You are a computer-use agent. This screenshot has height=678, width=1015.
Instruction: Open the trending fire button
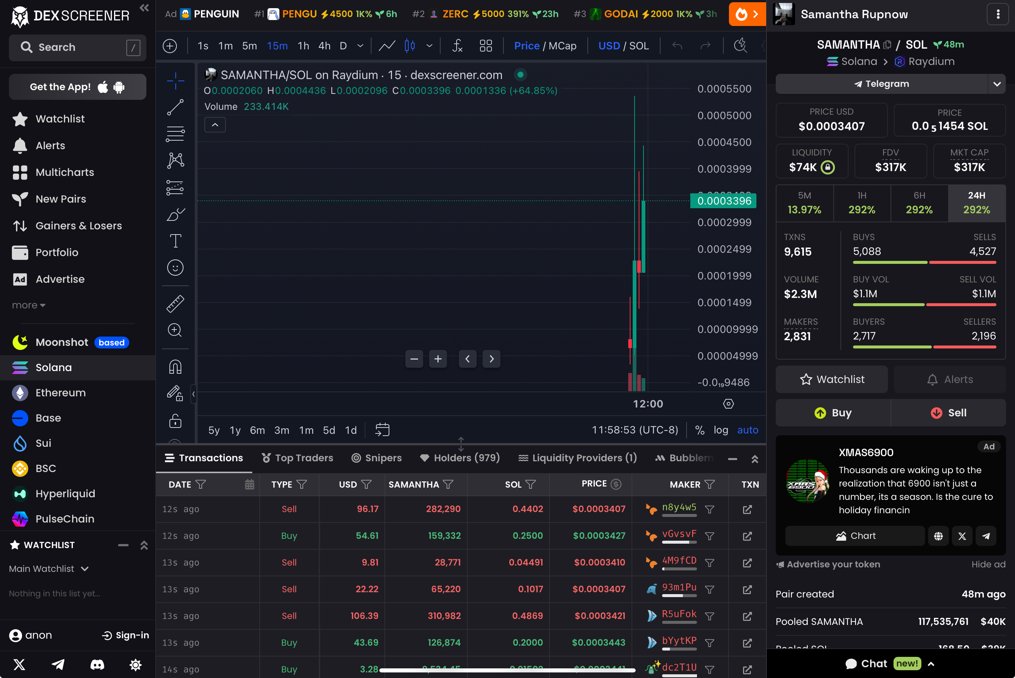(747, 14)
